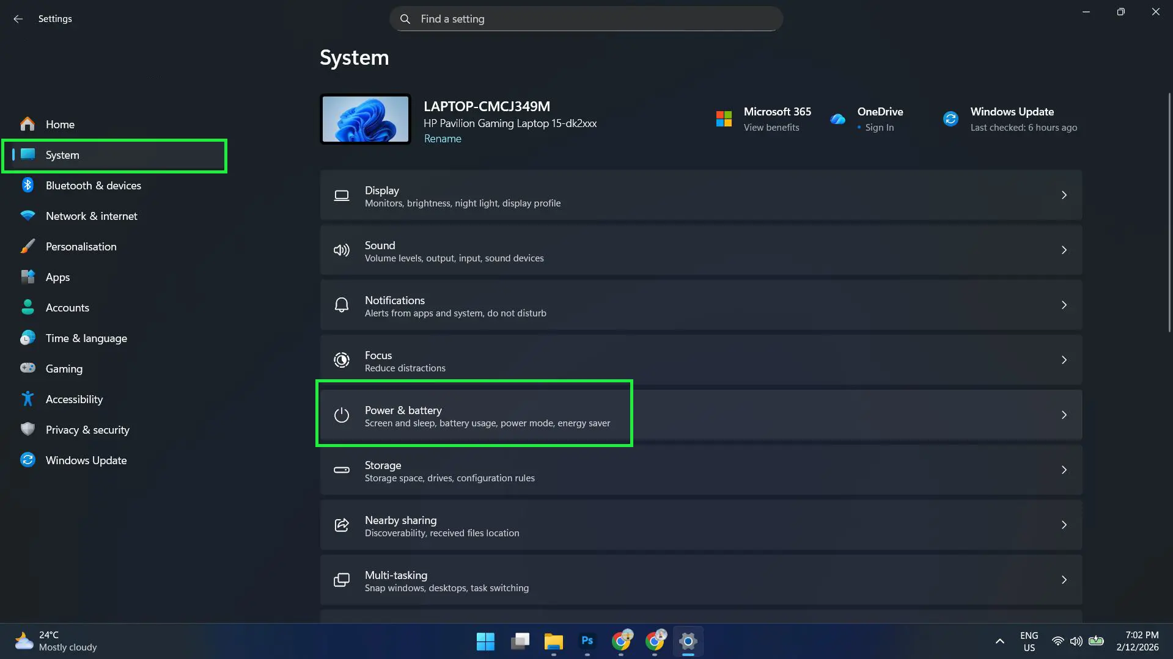Click the Rename link under the device name
Viewport: 1173px width, 659px height.
tap(443, 139)
